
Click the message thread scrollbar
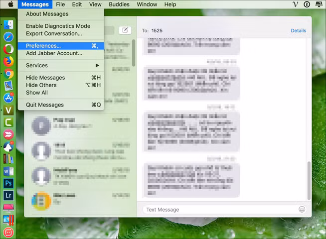point(309,181)
